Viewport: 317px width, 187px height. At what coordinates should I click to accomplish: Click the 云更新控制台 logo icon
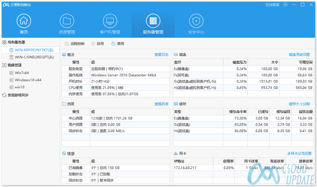(6, 5)
